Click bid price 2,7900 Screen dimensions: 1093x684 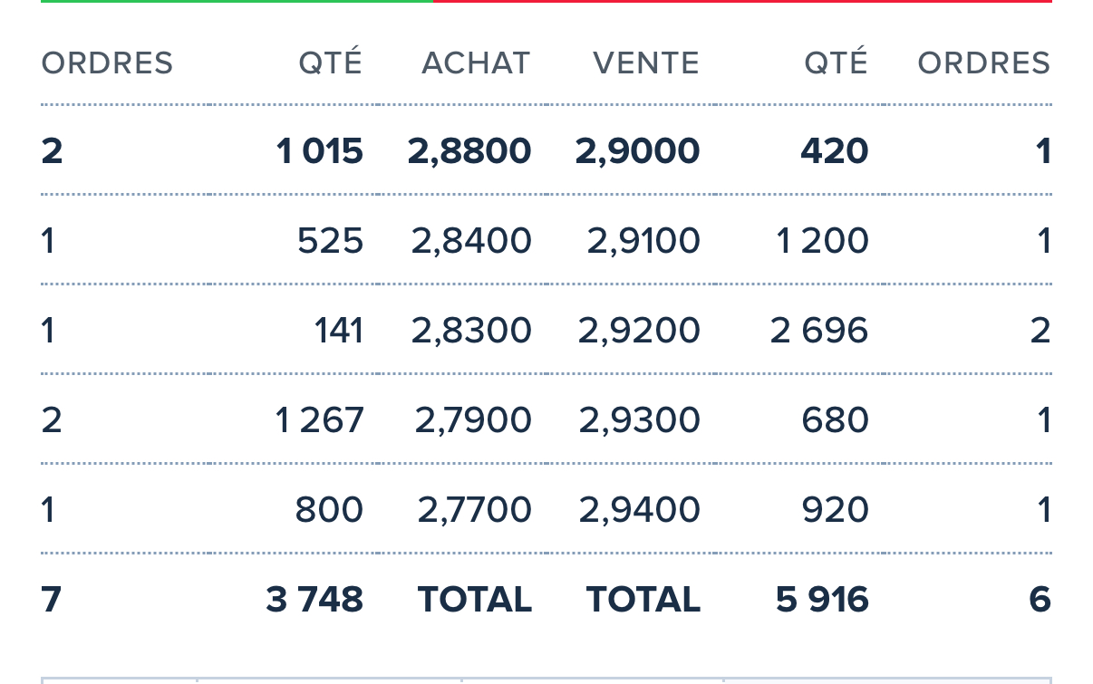pos(473,420)
